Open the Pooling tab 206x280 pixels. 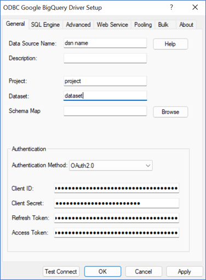point(143,25)
